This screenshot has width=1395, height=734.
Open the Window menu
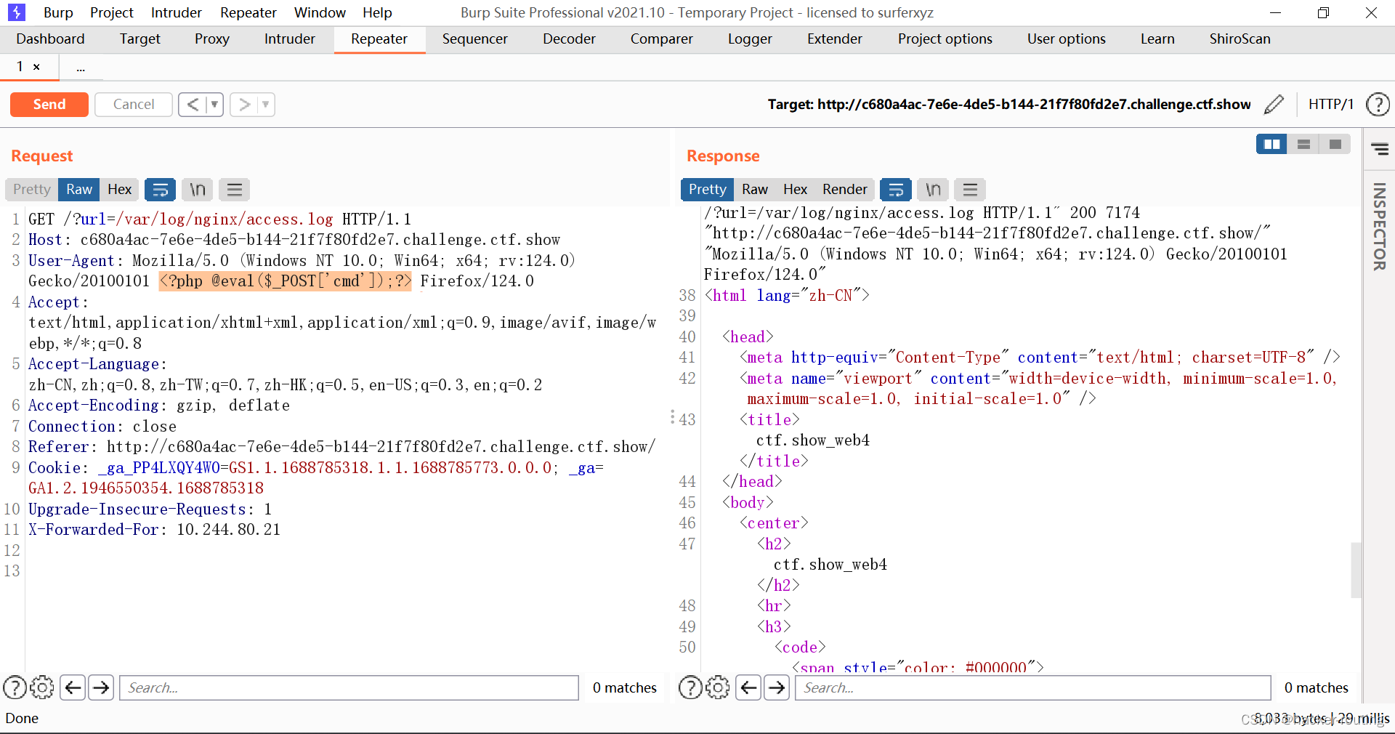(x=320, y=12)
